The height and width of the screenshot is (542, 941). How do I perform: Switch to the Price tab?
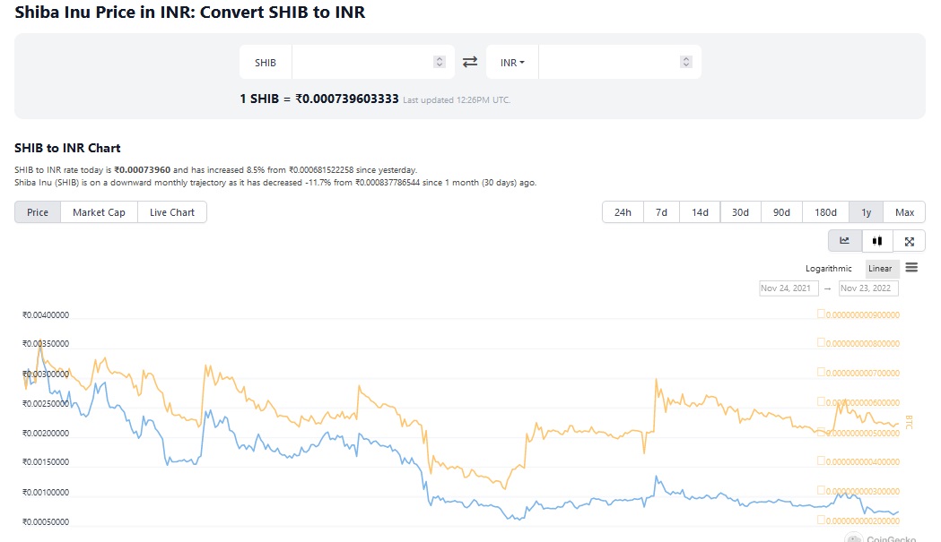click(x=38, y=212)
